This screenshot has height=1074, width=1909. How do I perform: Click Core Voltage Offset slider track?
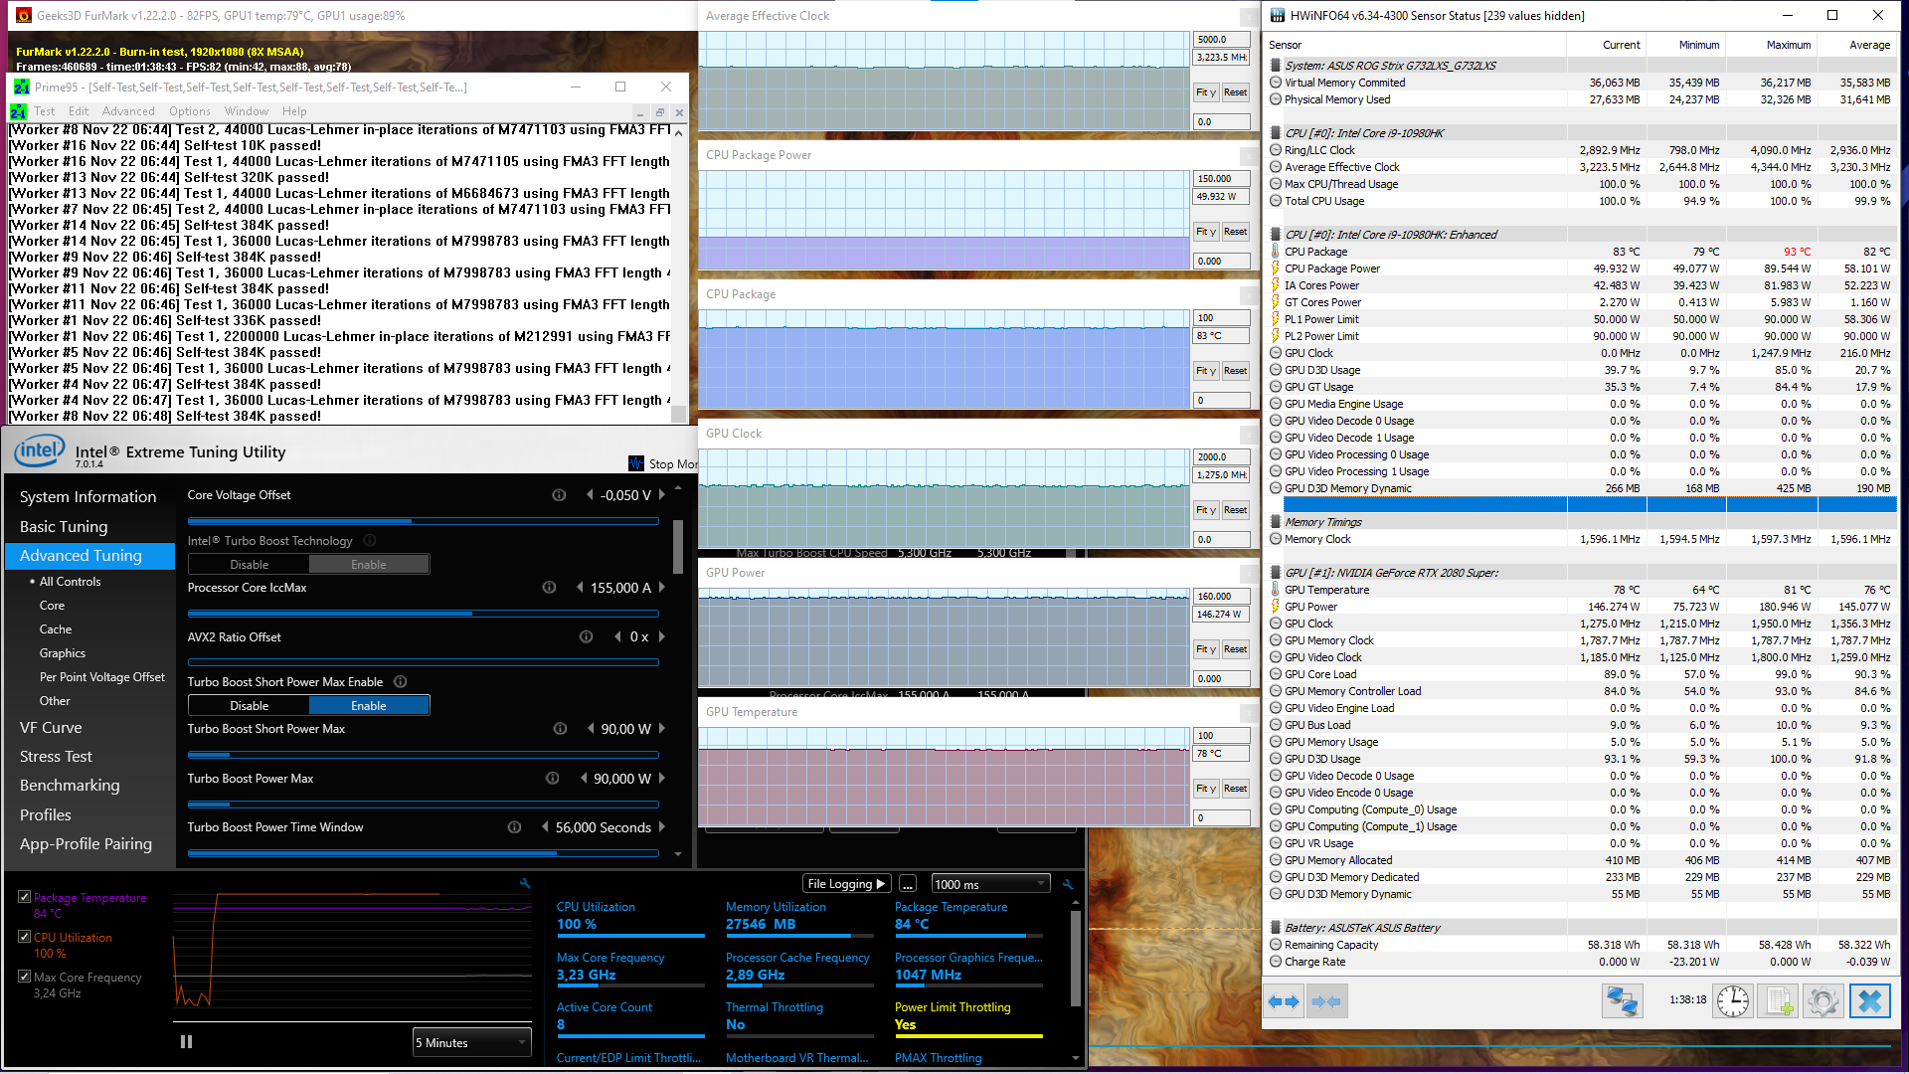pyautogui.click(x=424, y=520)
